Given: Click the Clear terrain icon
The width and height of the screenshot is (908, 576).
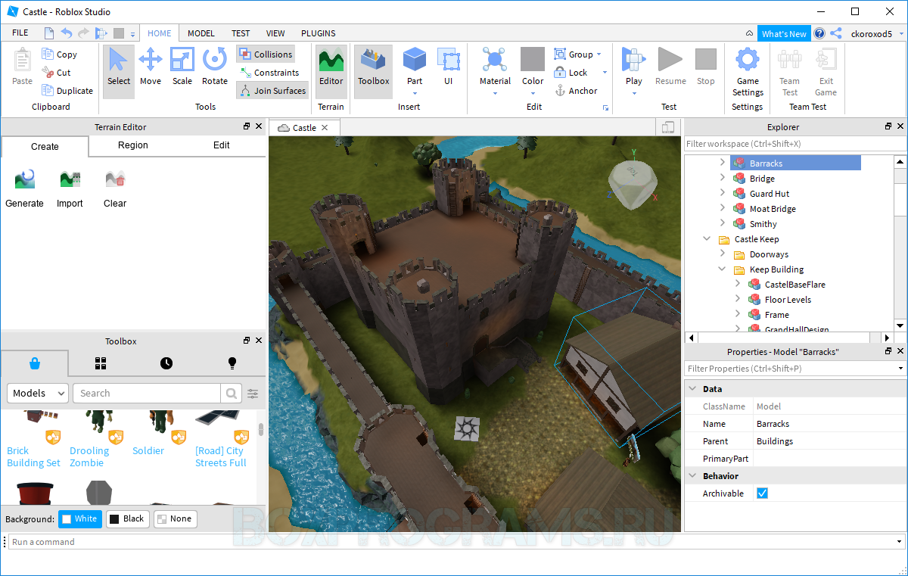Looking at the screenshot, I should 115,188.
